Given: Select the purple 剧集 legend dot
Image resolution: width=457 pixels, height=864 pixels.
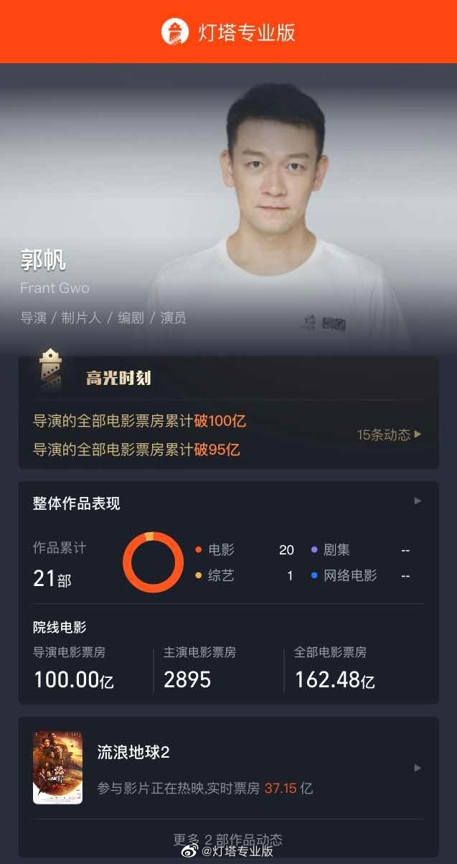Looking at the screenshot, I should [x=314, y=550].
